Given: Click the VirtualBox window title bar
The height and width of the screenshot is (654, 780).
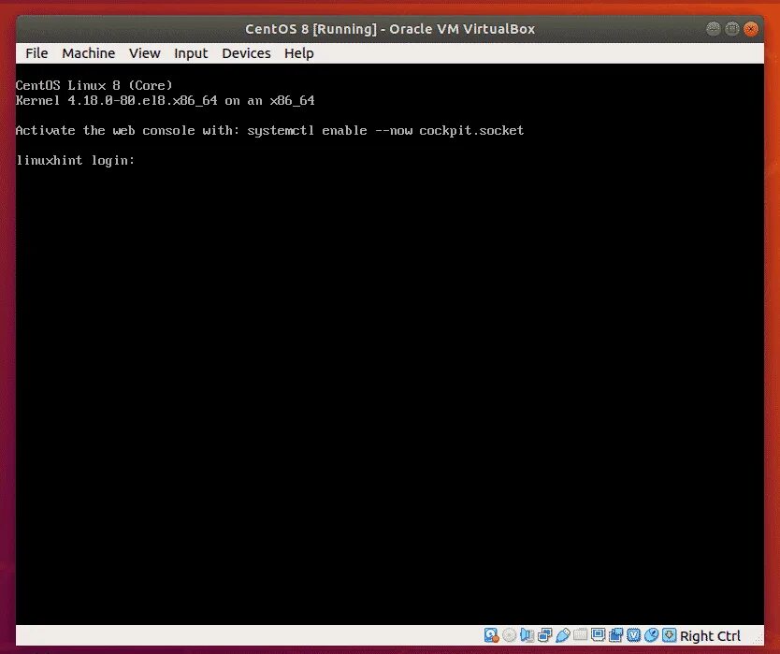Looking at the screenshot, I should [x=390, y=29].
